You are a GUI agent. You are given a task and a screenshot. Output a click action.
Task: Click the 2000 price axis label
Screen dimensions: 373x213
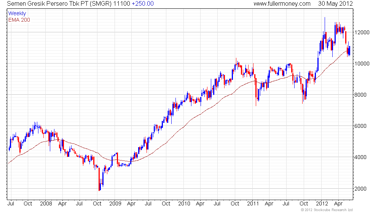click(360, 189)
